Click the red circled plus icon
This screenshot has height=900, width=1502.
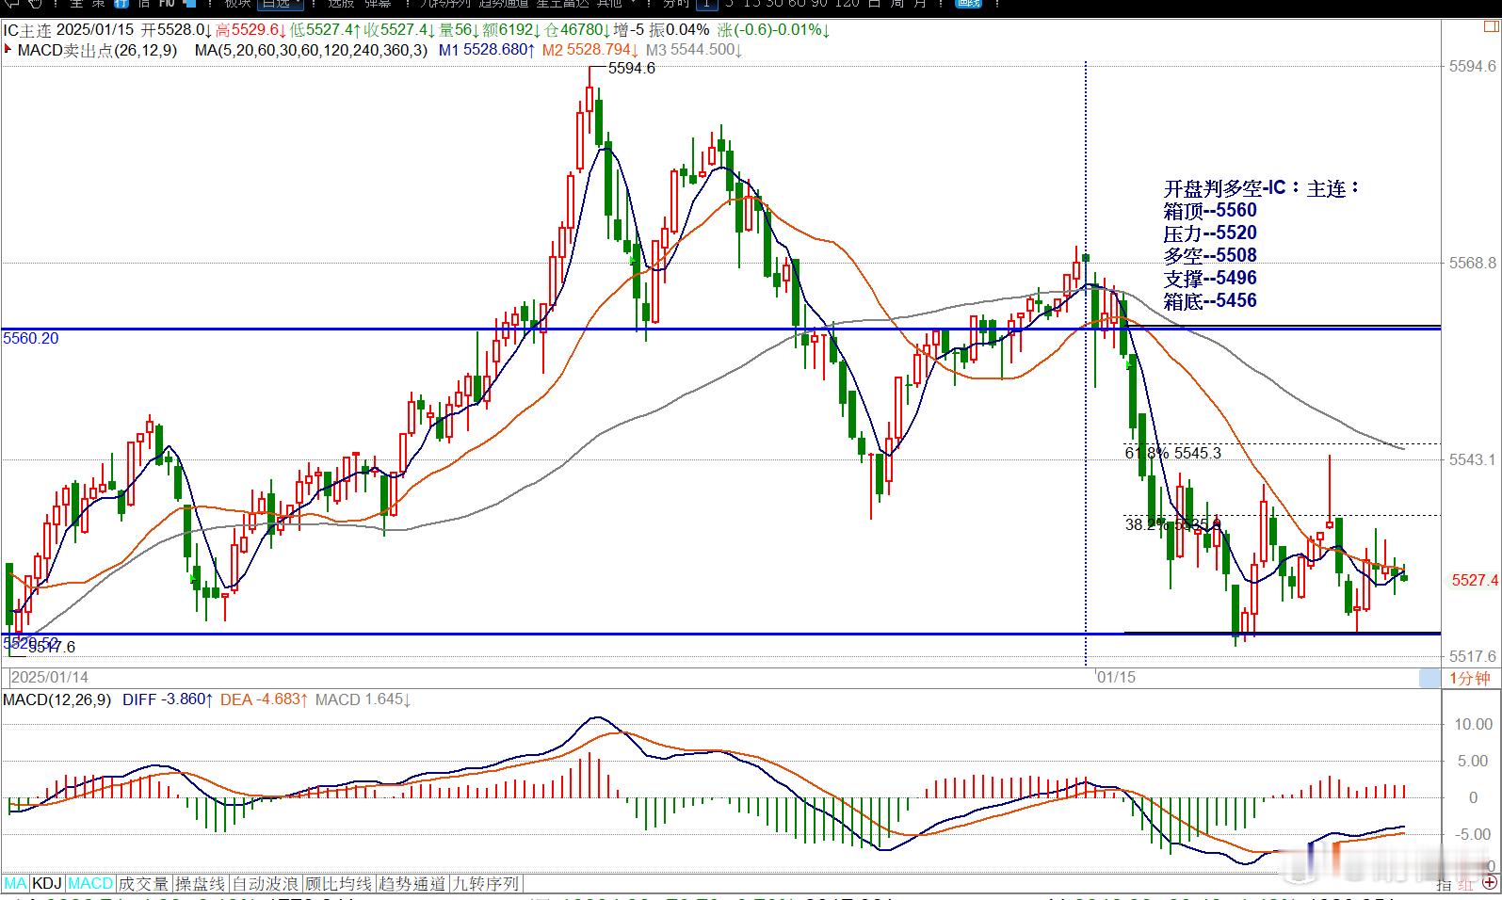tap(1490, 883)
